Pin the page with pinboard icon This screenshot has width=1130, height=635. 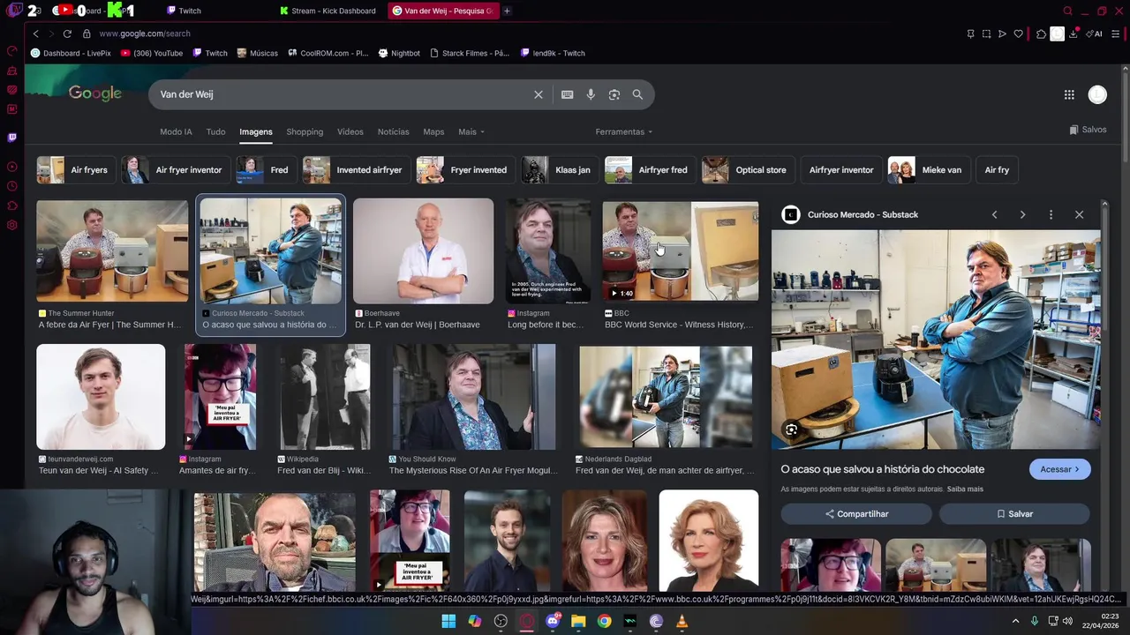click(x=970, y=34)
